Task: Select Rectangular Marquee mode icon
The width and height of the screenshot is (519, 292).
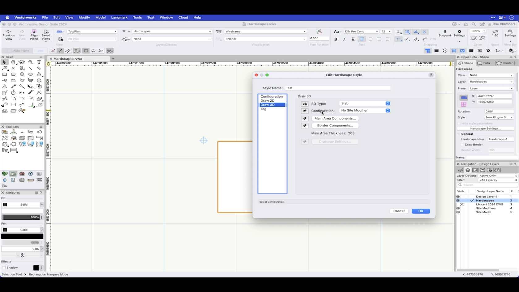Action: point(86,51)
